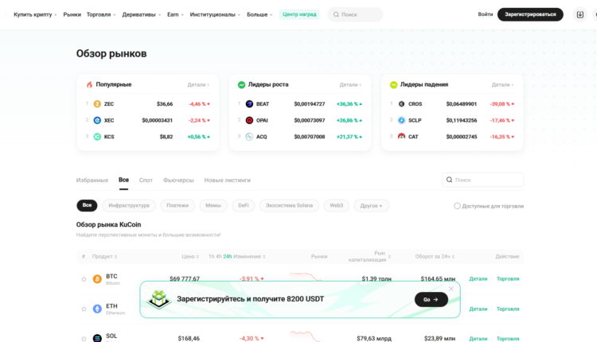This screenshot has width=597, height=342.
Task: Click the CROS coin icon in Лидеры падения
Action: click(401, 104)
